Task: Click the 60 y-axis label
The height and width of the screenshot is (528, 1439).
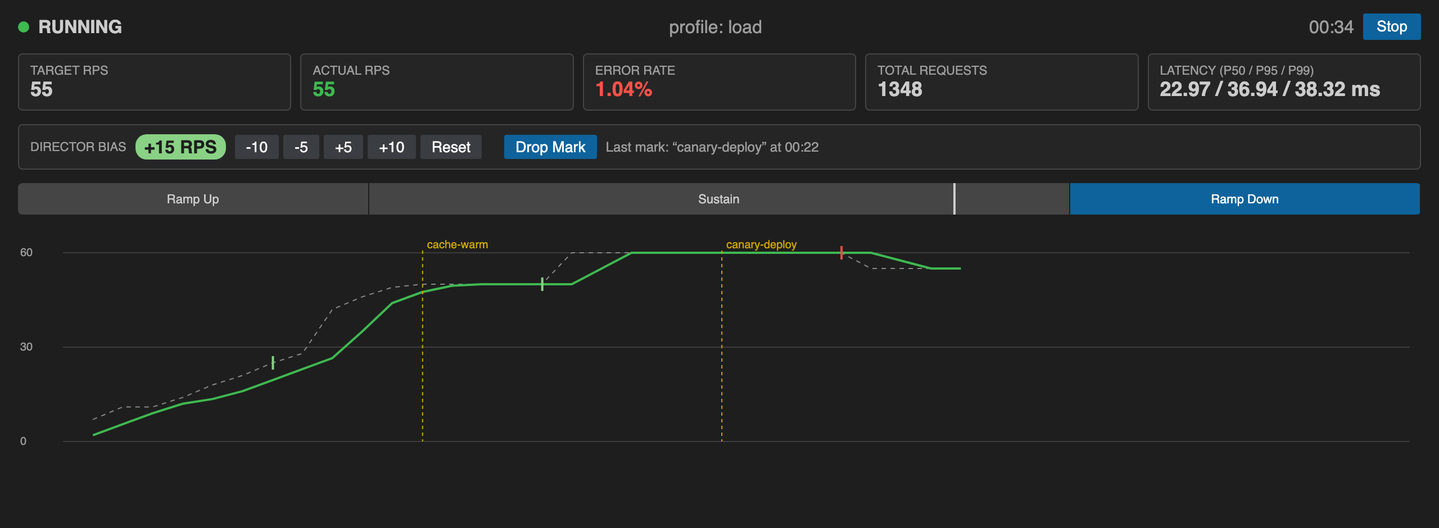Action: pyautogui.click(x=26, y=252)
